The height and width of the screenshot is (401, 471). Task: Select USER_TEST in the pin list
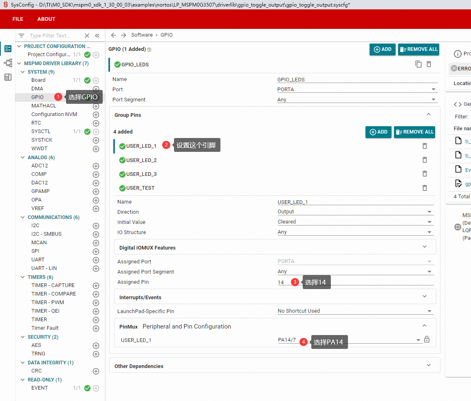140,188
